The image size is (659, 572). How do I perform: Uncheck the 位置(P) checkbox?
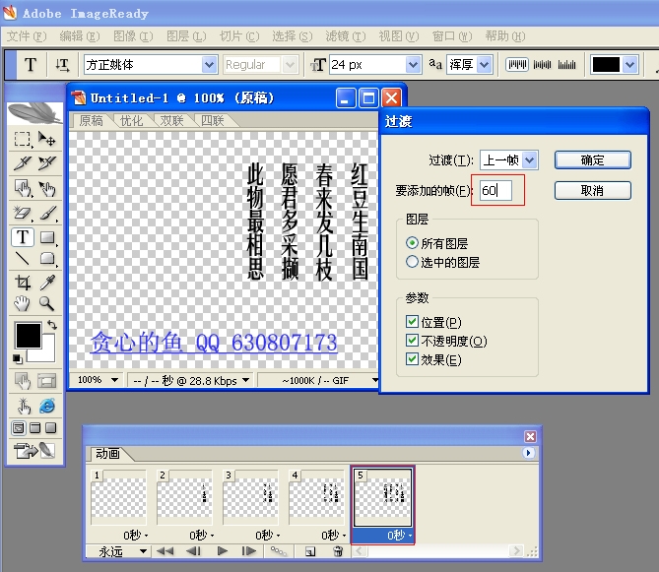(x=413, y=322)
